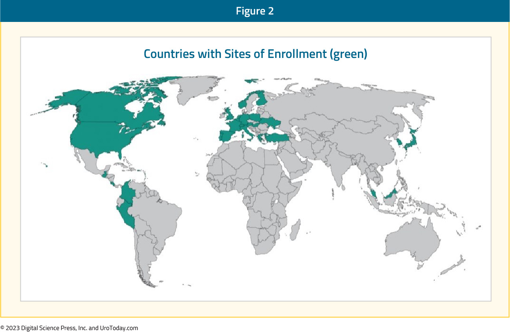Click the 'Countries with Sites of Enrollment (green)' title
Image resolution: width=510 pixels, height=332 pixels.
coord(255,54)
